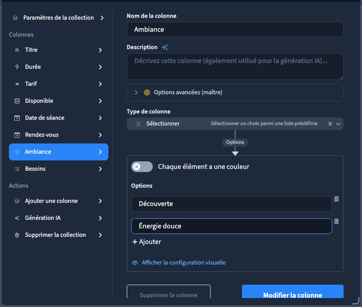Open Supprimer la collection action
Viewport: 362px width, 307px height.
click(59, 235)
